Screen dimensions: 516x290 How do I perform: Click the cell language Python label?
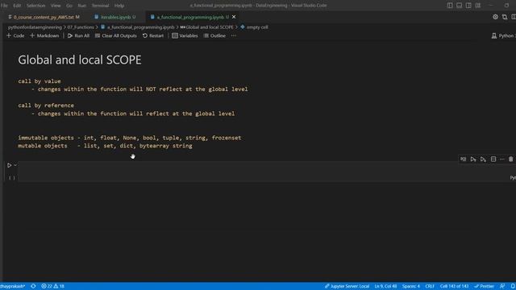tap(513, 178)
